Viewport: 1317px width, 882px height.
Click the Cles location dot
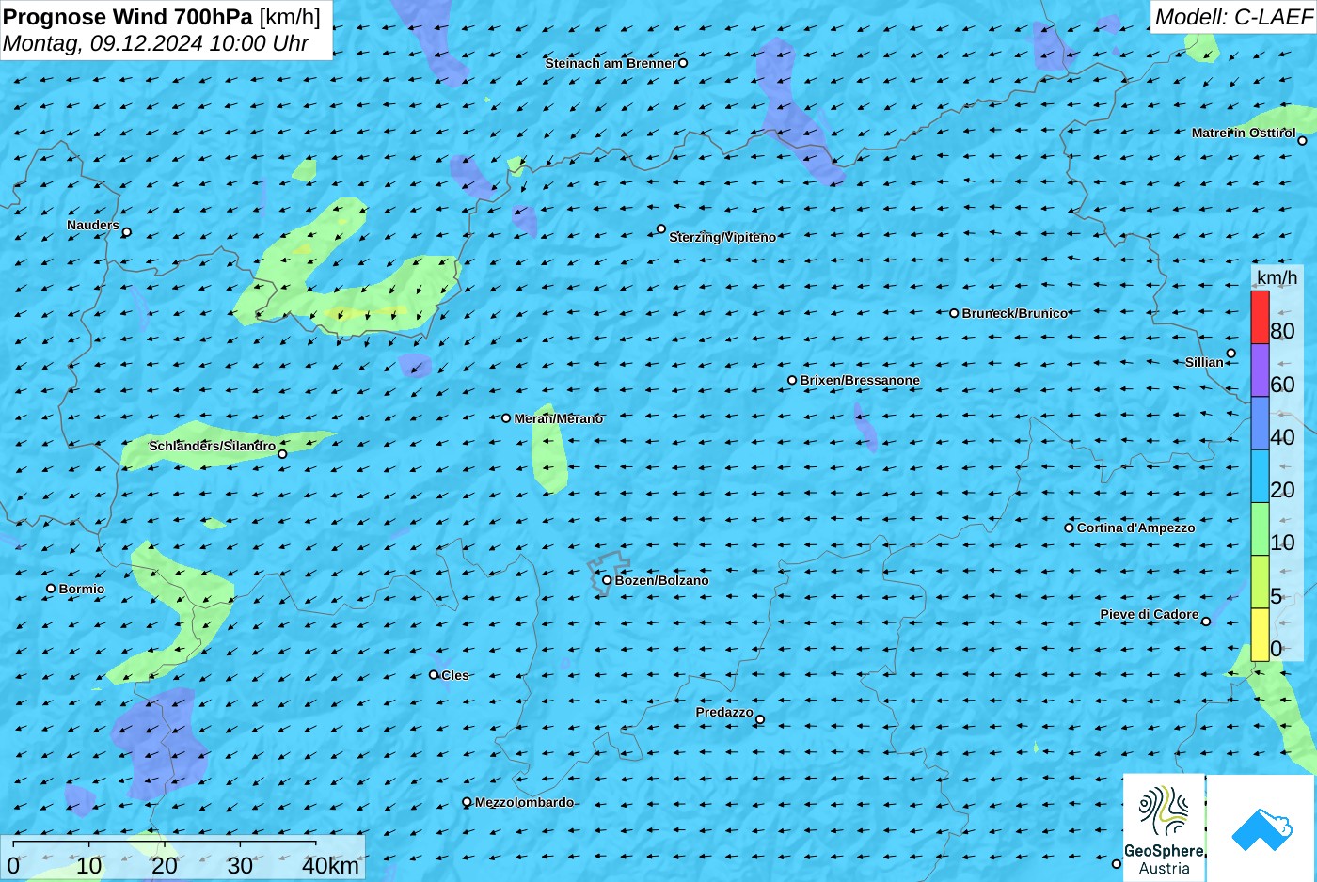click(x=434, y=674)
